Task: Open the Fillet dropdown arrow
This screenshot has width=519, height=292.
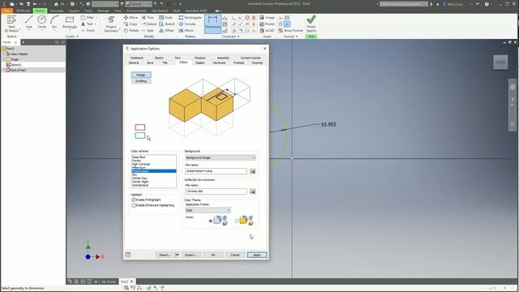Action: coord(97,18)
